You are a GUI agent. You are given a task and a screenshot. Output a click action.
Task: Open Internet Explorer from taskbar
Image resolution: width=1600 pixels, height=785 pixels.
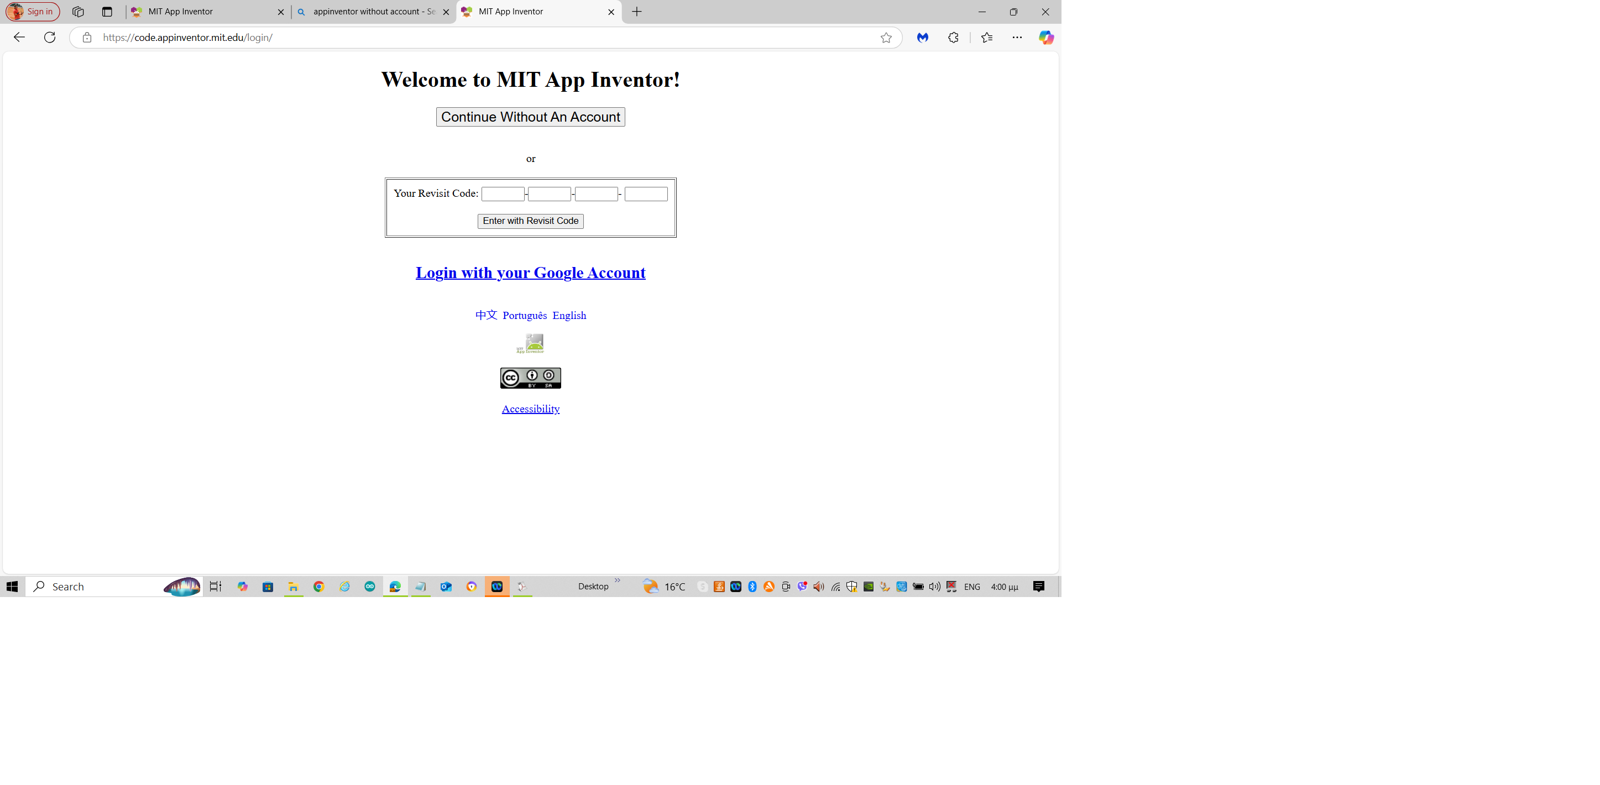pos(345,587)
